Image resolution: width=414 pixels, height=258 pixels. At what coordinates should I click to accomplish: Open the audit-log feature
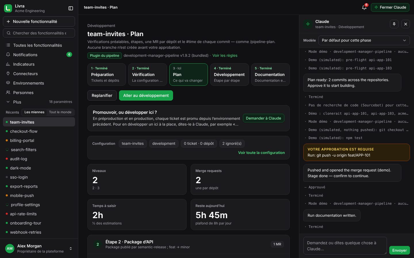pyautogui.click(x=39, y=159)
